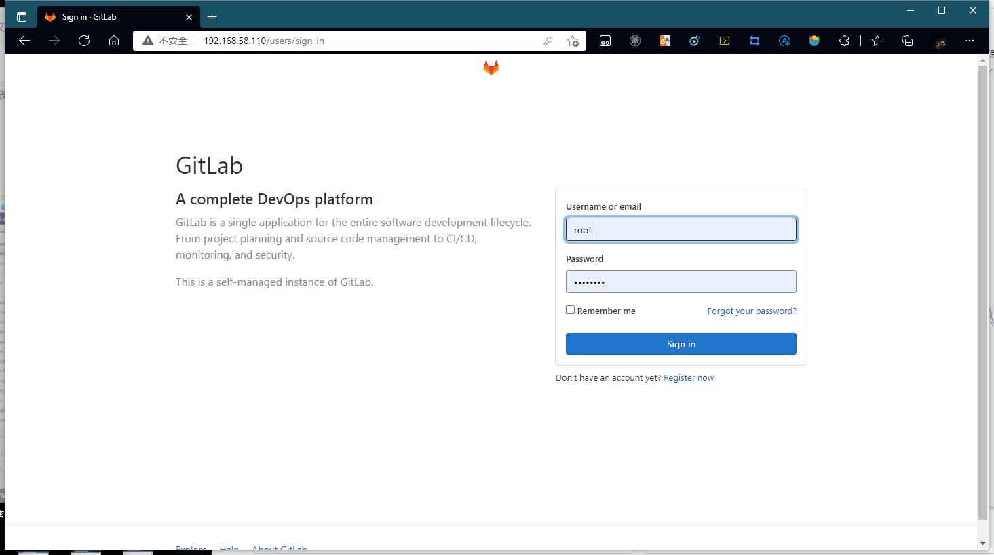Click the not-secure warning triangle icon
The width and height of the screenshot is (994, 555).
pyautogui.click(x=148, y=41)
